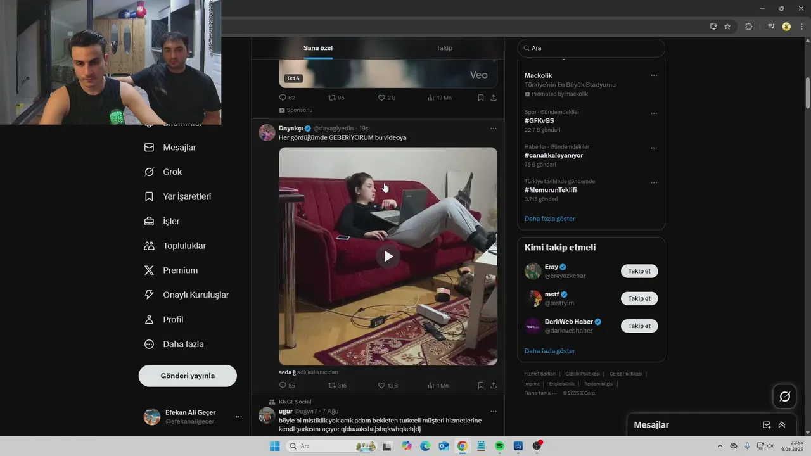Bookmark the sponsored post

tap(481, 98)
